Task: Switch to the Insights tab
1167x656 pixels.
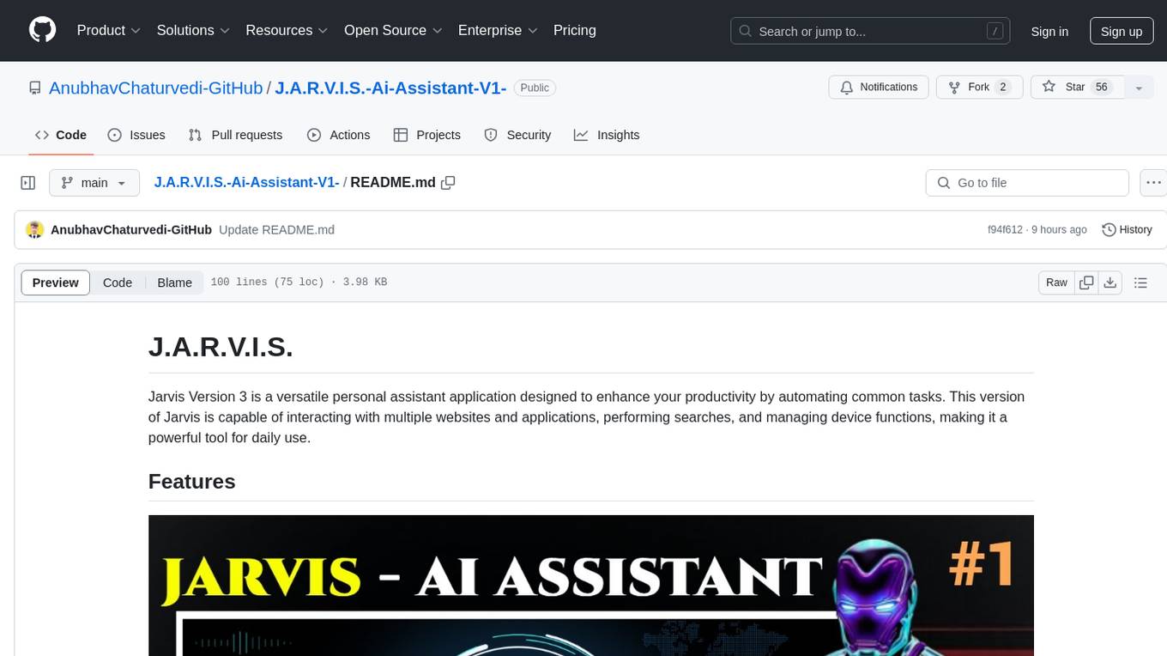Action: click(607, 135)
